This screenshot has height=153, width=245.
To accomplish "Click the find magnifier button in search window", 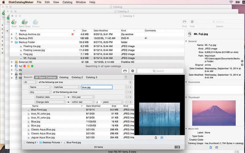I will [133, 71].
